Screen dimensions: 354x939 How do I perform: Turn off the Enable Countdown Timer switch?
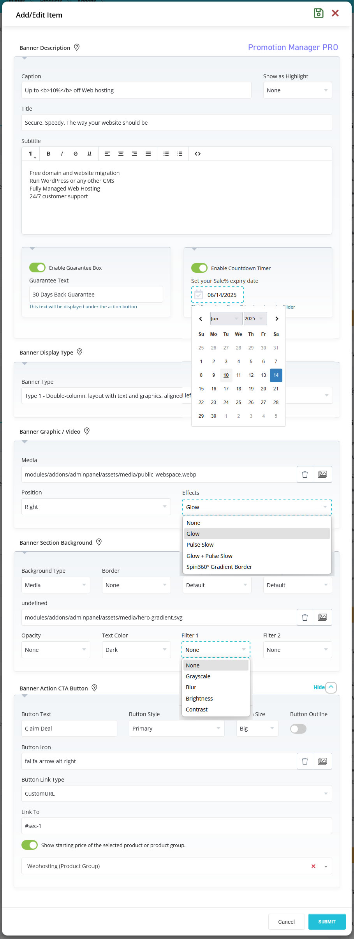pyautogui.click(x=199, y=268)
